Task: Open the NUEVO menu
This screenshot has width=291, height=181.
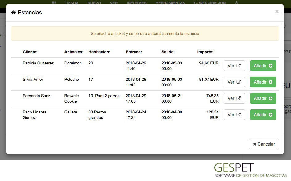Action: coord(94,2)
